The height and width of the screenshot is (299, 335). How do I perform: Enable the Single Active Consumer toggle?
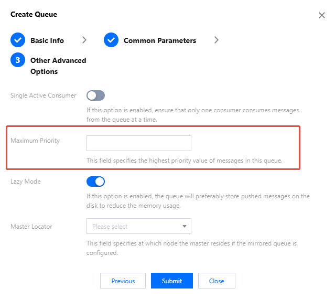tap(96, 95)
